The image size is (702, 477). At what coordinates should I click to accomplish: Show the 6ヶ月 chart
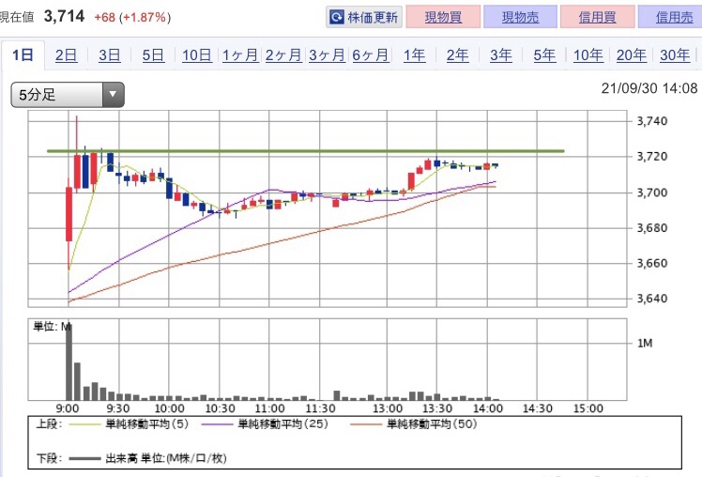click(371, 55)
